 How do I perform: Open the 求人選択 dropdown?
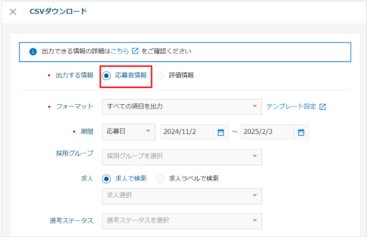(182, 196)
